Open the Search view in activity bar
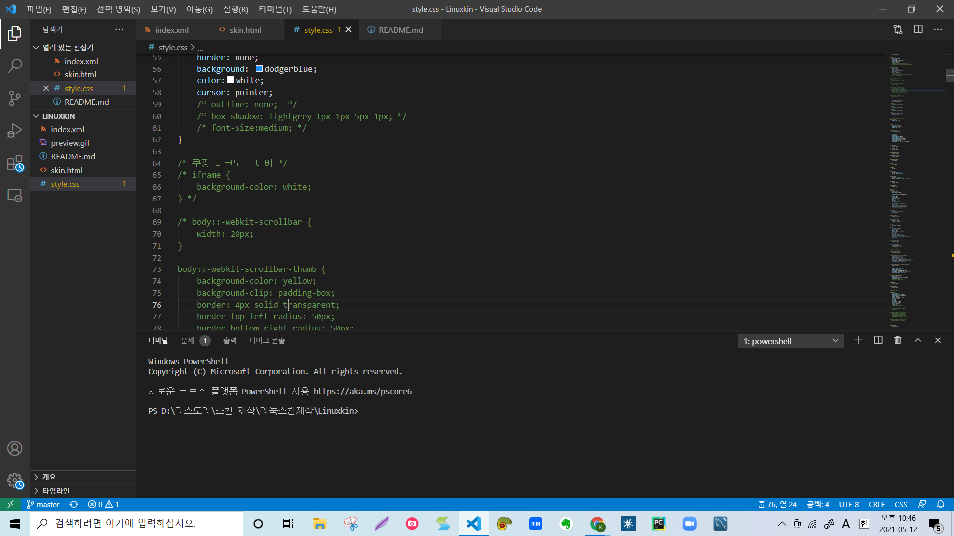The height and width of the screenshot is (536, 954). pos(15,66)
